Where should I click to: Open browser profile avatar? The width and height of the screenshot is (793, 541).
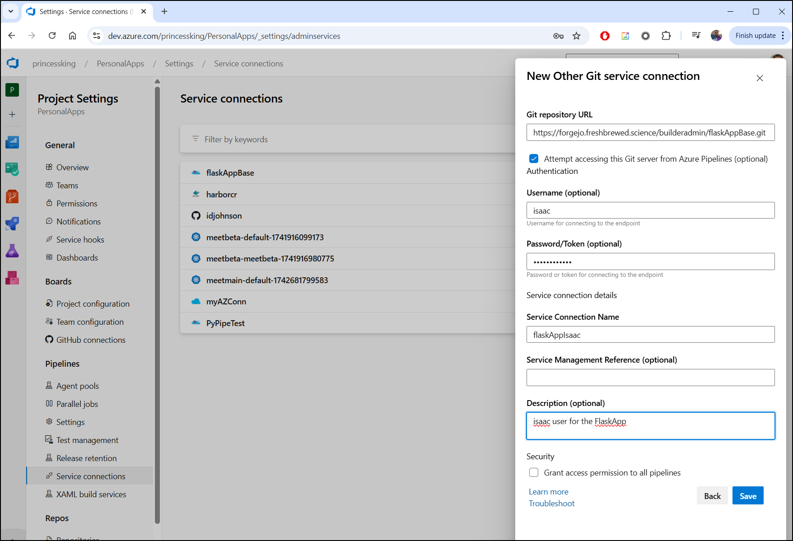point(716,36)
